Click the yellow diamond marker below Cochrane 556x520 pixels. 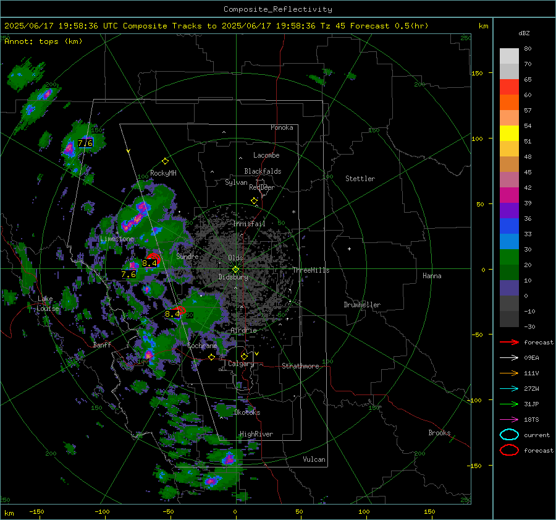click(211, 357)
